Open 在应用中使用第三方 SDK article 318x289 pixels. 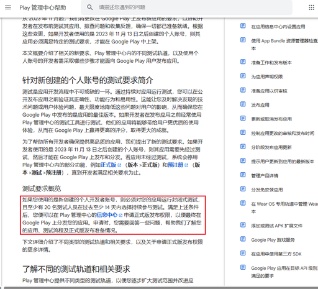tap(276, 254)
